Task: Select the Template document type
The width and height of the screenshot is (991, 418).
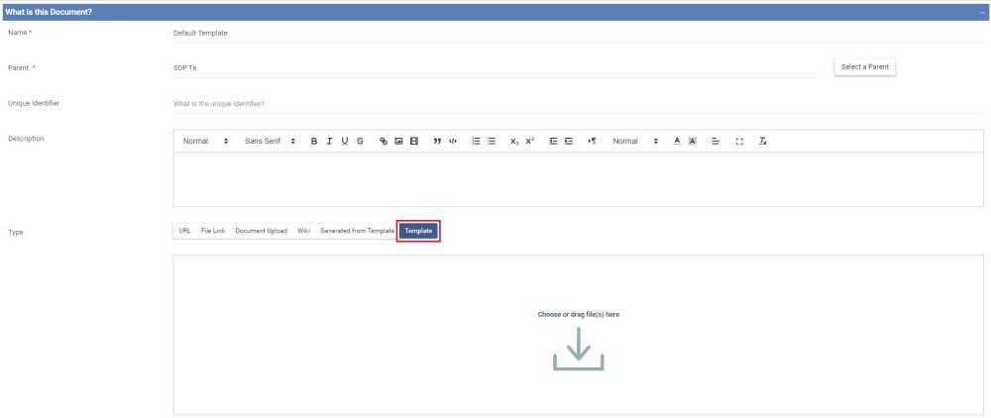Action: tap(418, 231)
